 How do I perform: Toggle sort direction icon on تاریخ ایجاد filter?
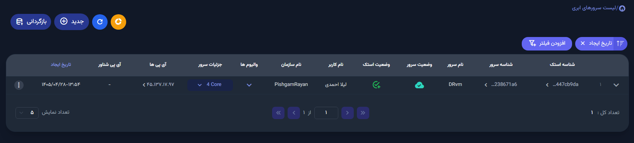pos(620,44)
